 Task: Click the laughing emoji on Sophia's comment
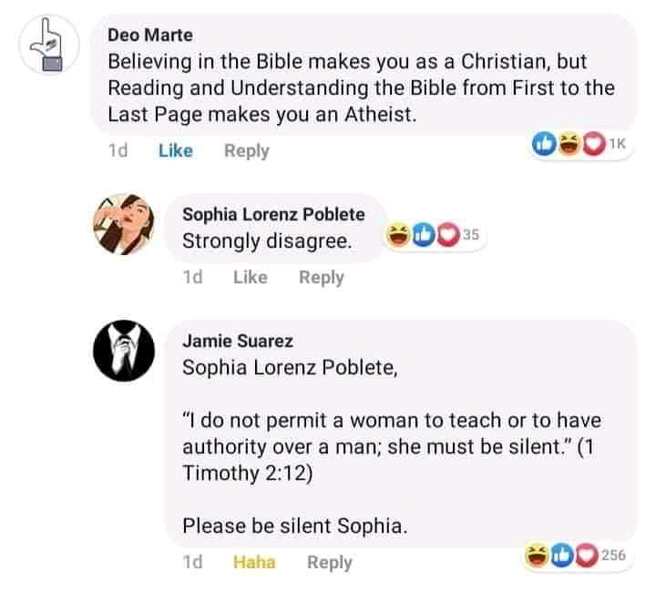398,236
